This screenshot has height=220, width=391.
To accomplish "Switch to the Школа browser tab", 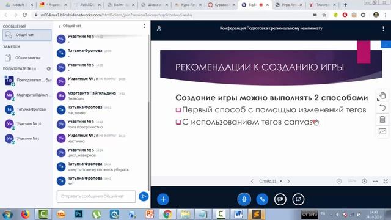I will (x=154, y=5).
